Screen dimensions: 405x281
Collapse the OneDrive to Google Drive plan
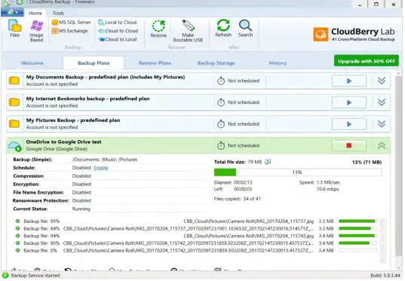[382, 146]
